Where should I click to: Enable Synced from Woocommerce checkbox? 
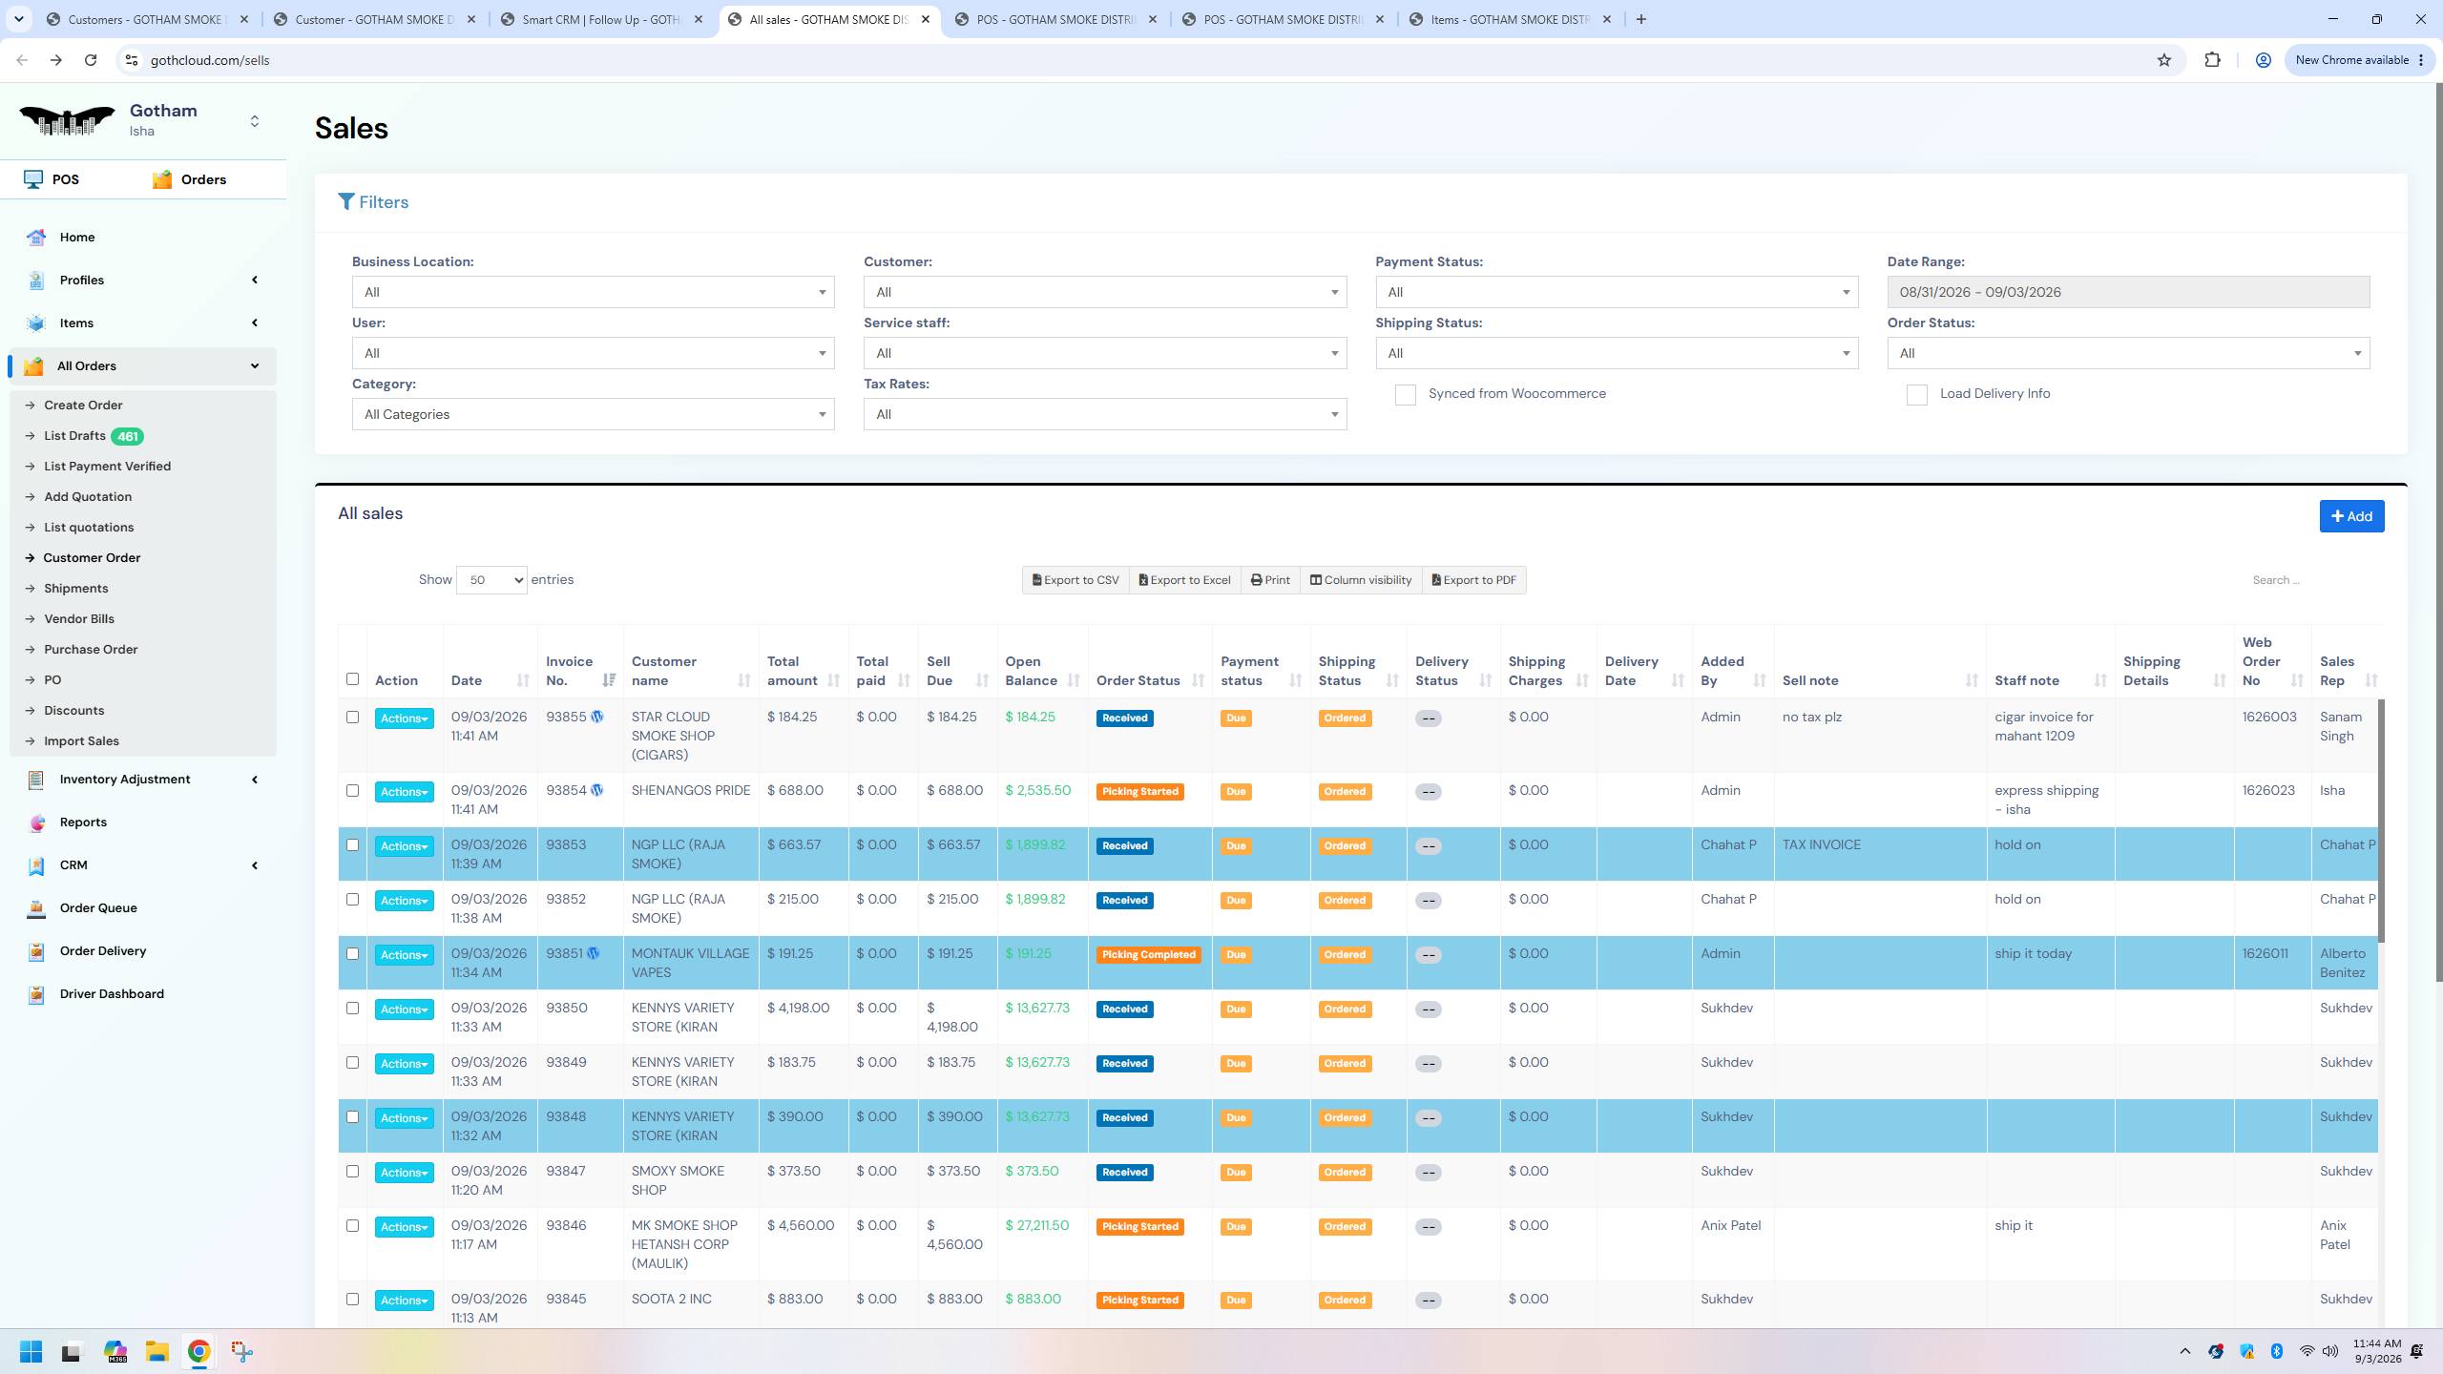[x=1405, y=395]
